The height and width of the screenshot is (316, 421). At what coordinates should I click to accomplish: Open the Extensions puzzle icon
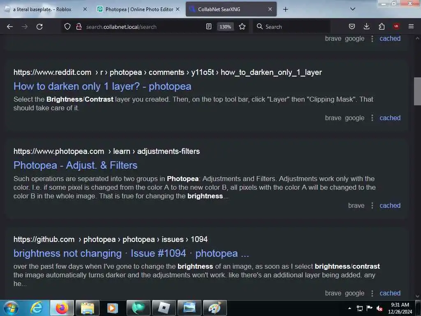click(382, 26)
